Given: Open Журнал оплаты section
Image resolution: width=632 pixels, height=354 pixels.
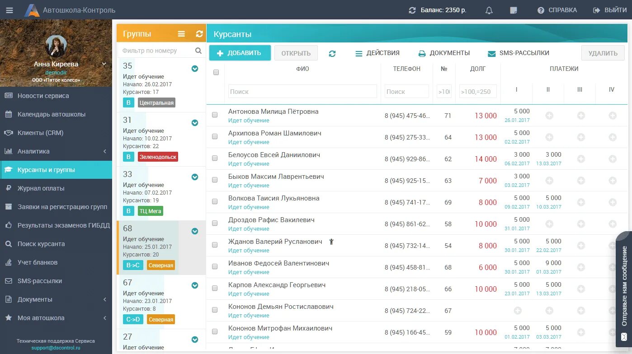Looking at the screenshot, I should tap(56, 188).
